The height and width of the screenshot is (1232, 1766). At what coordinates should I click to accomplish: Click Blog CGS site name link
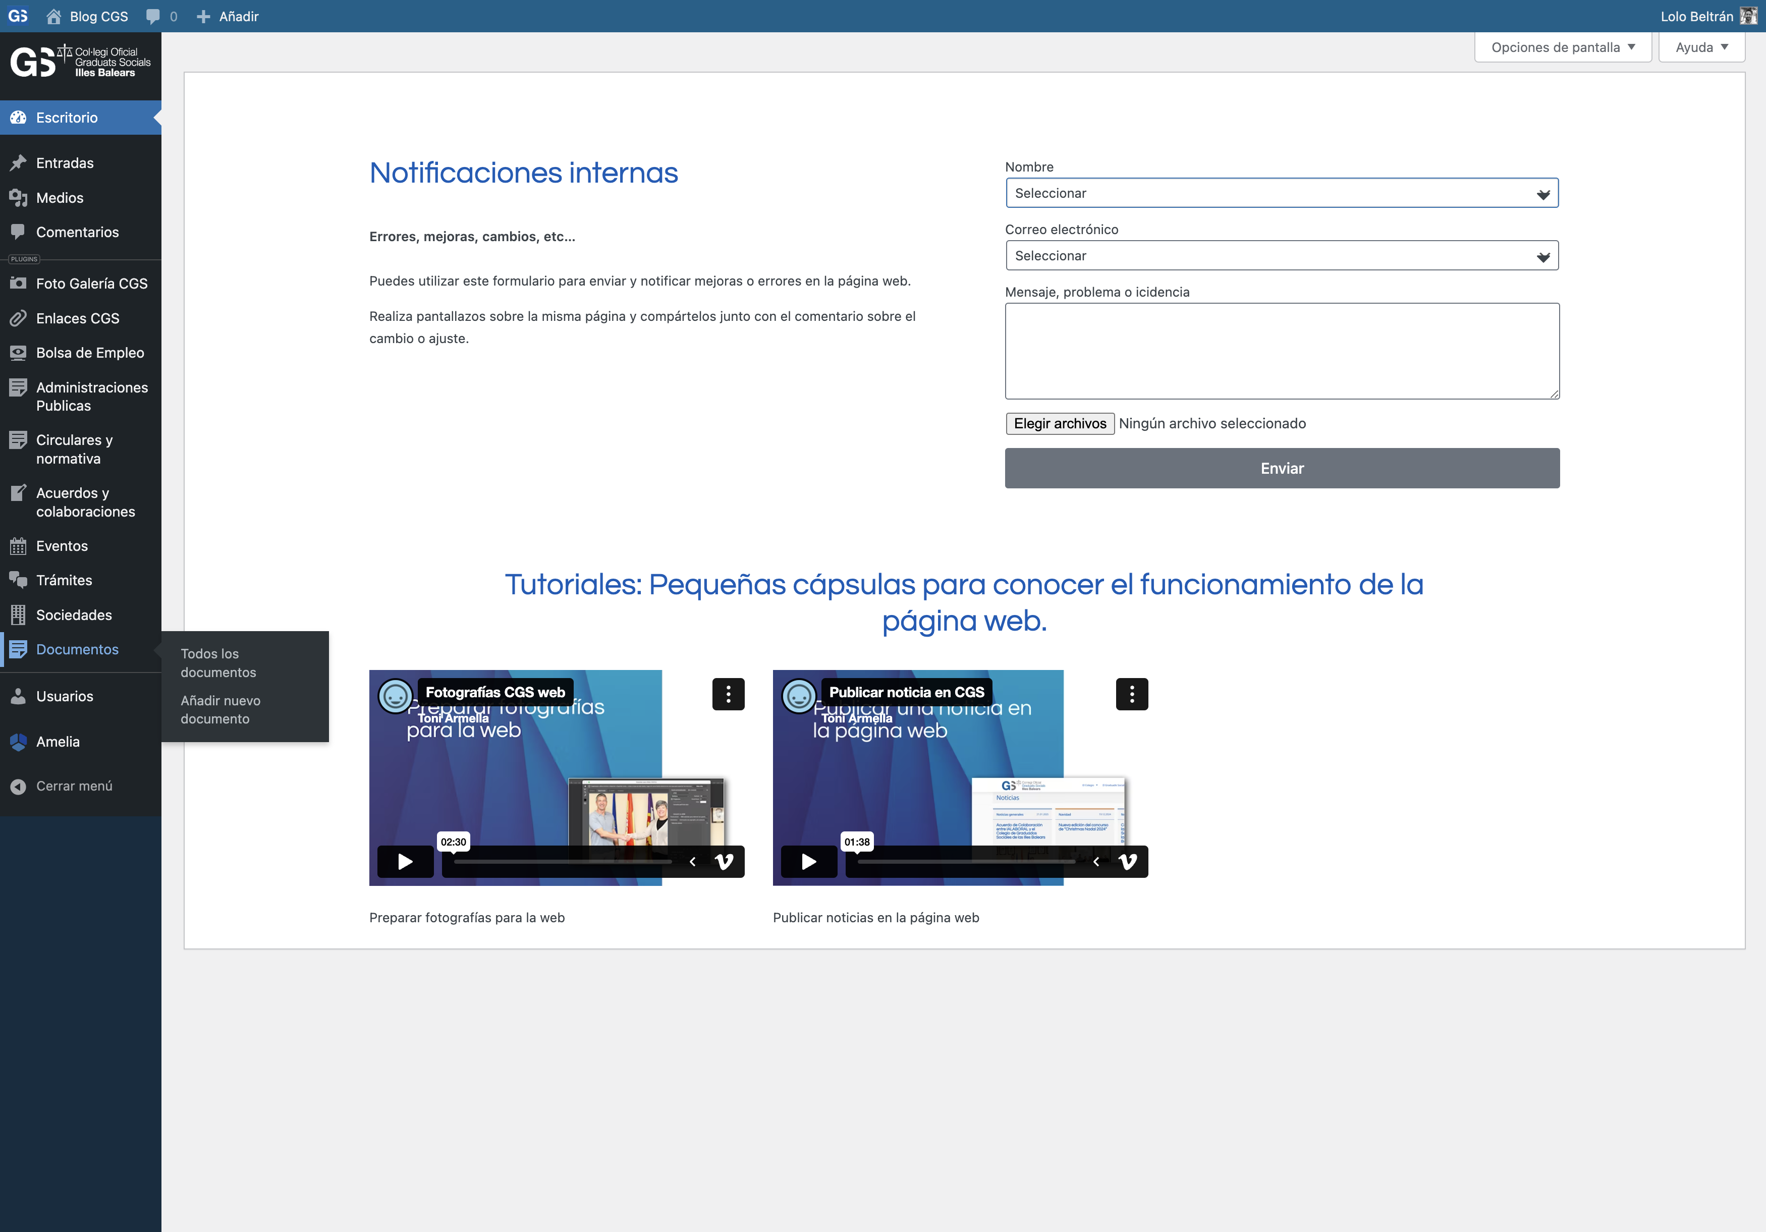pos(99,16)
